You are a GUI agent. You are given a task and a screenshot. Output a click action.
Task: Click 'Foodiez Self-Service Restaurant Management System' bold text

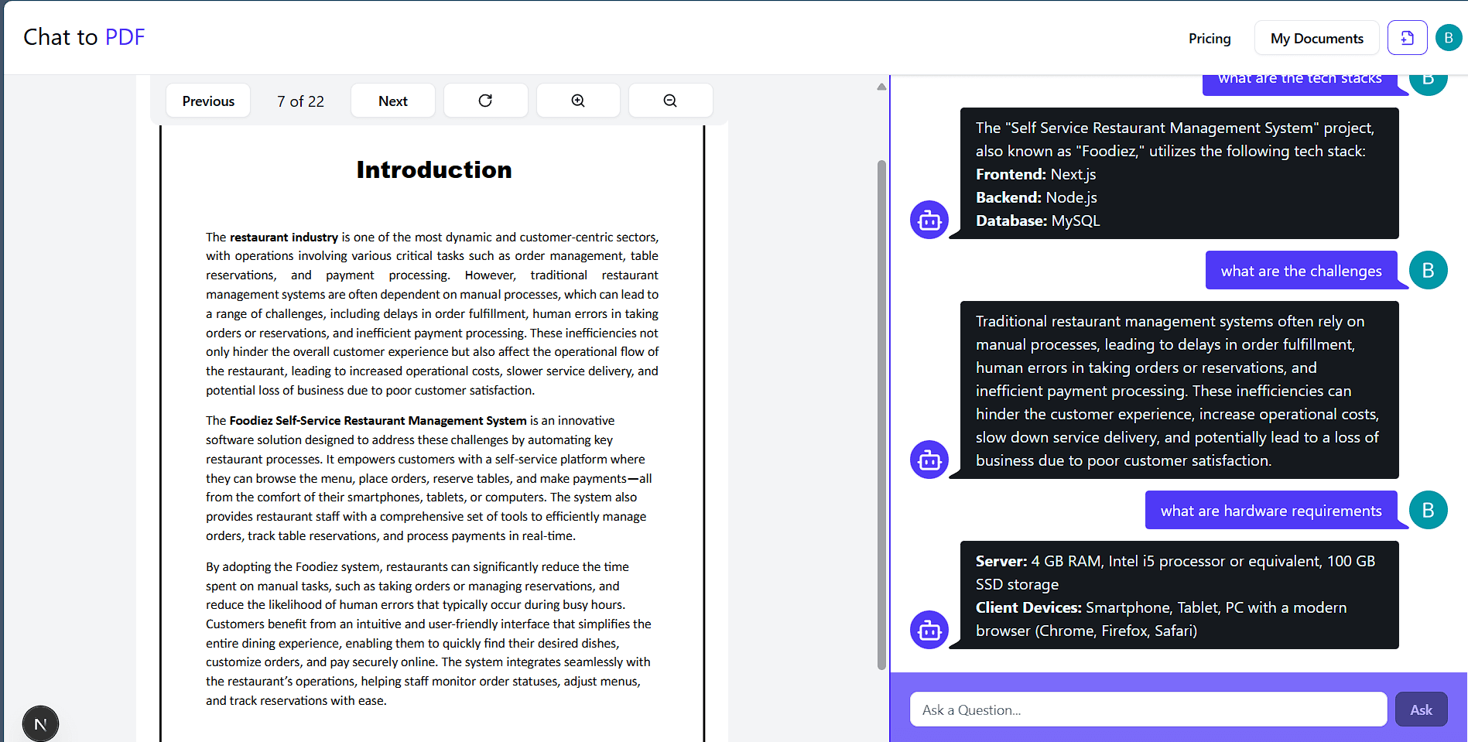[378, 420]
